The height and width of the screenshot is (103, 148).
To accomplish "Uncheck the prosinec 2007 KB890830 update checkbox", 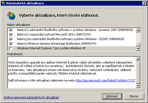I will pos(11,30).
